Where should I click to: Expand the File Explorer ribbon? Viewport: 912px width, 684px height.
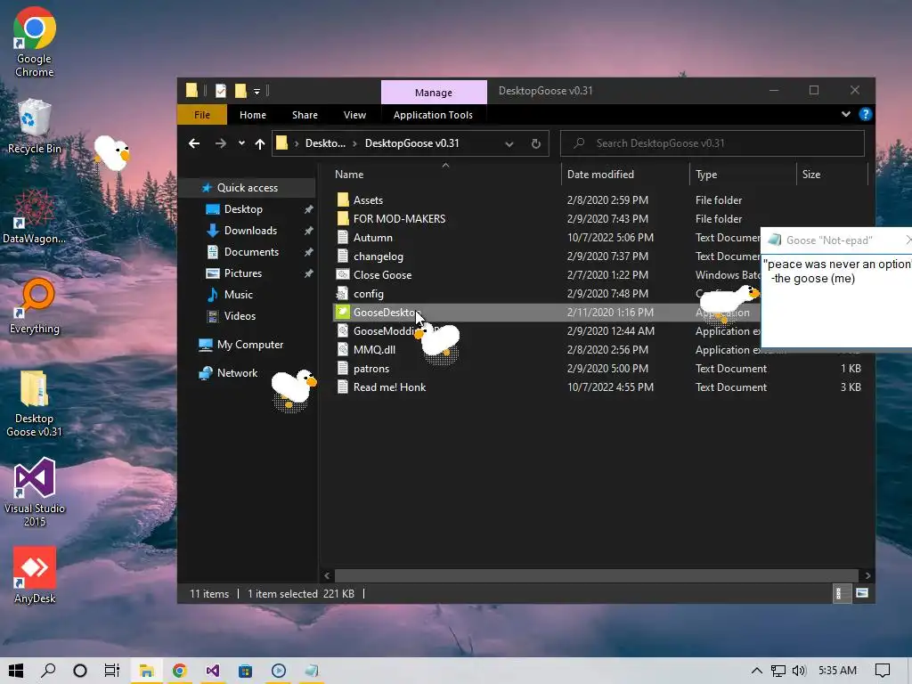(846, 115)
